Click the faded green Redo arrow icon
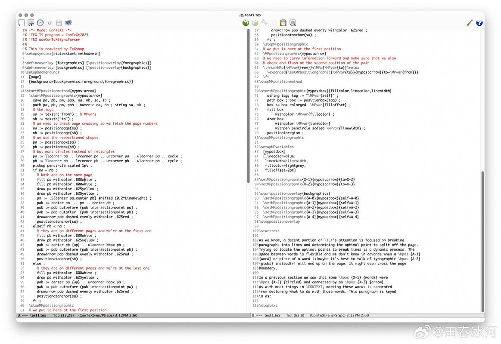The image size is (501, 344). coord(255,23)
